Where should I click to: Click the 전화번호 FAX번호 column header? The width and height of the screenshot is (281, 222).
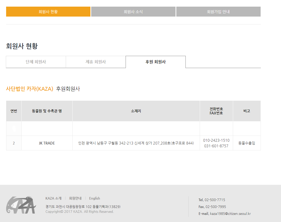tap(216, 111)
